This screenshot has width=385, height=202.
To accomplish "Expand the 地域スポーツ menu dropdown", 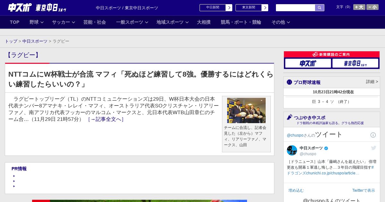I will coord(172,22).
